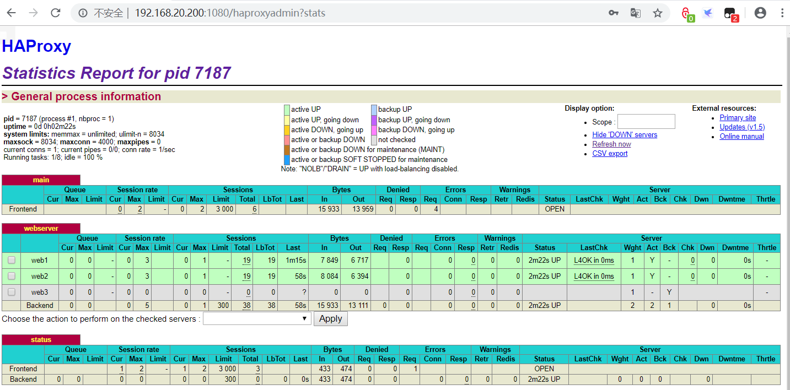Check the web1 server checkbox
The image size is (790, 390).
pos(11,260)
